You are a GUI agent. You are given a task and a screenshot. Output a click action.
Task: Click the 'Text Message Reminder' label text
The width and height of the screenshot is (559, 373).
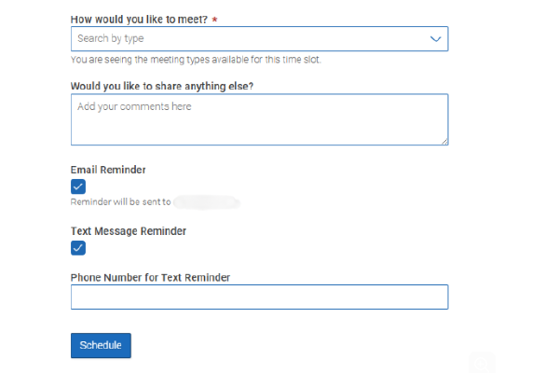tap(128, 230)
